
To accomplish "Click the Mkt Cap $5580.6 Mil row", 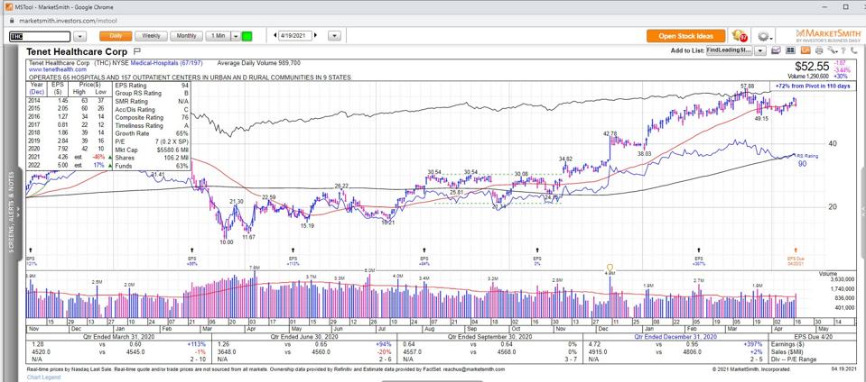I will point(152,150).
